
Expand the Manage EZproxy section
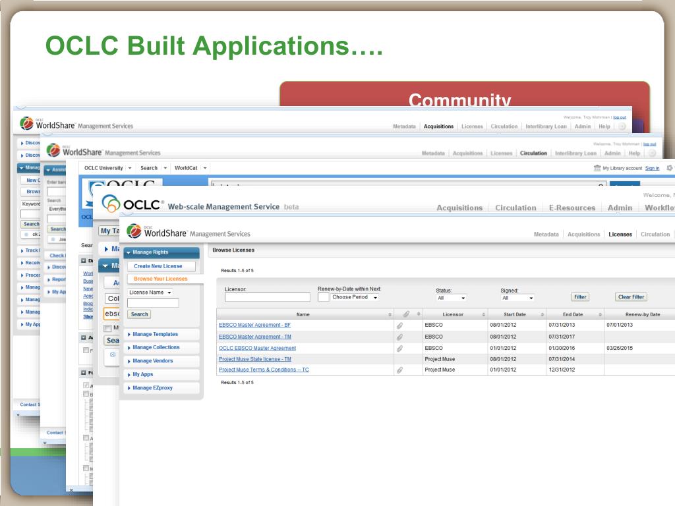161,387
